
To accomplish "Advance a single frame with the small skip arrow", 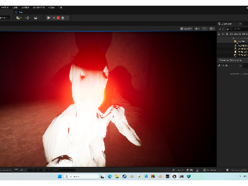I will [x=54, y=18].
